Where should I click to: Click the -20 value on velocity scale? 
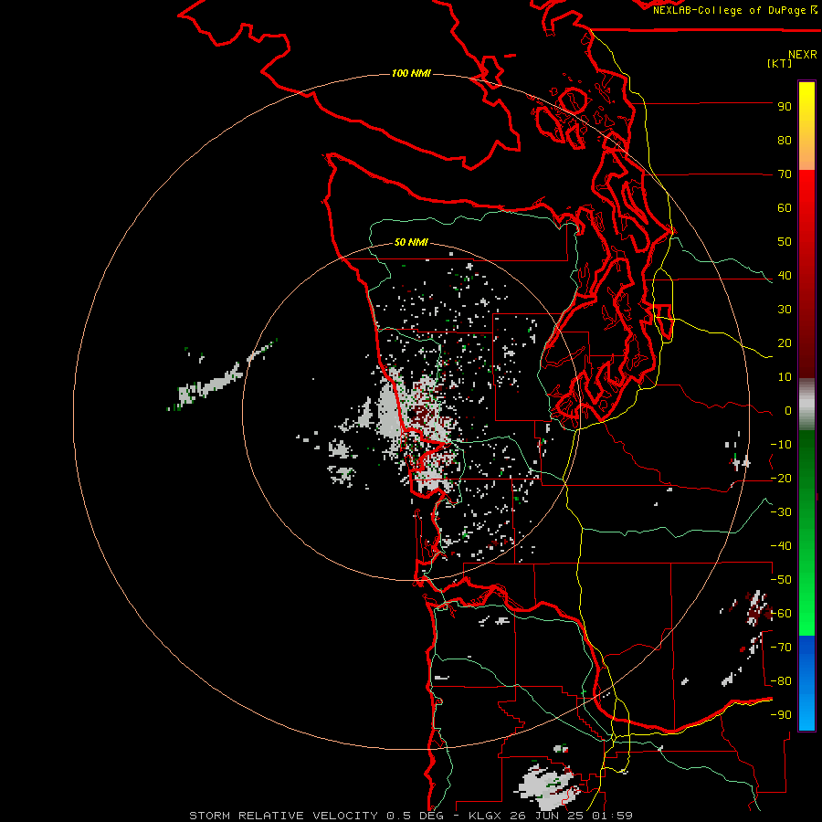(x=781, y=479)
